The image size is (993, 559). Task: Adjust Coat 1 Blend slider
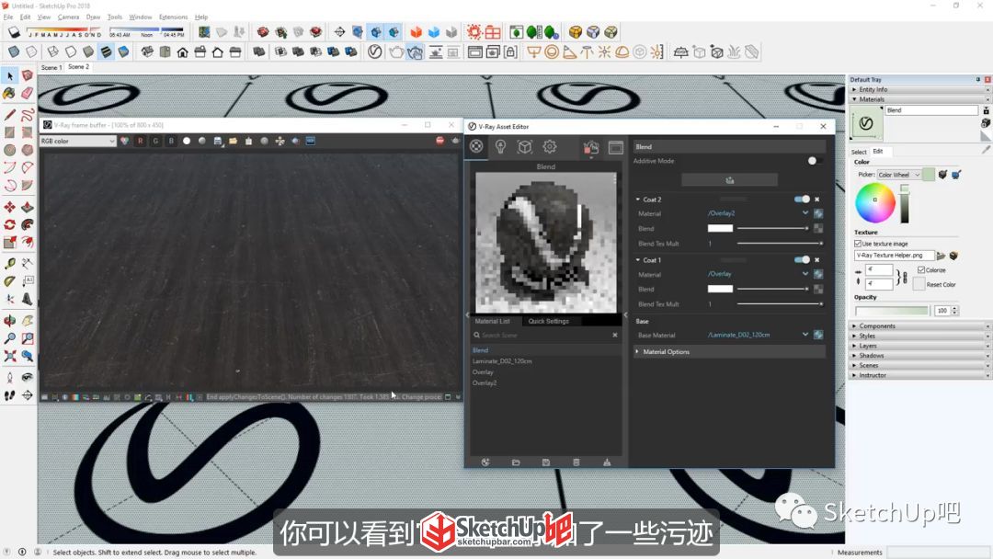coord(773,290)
